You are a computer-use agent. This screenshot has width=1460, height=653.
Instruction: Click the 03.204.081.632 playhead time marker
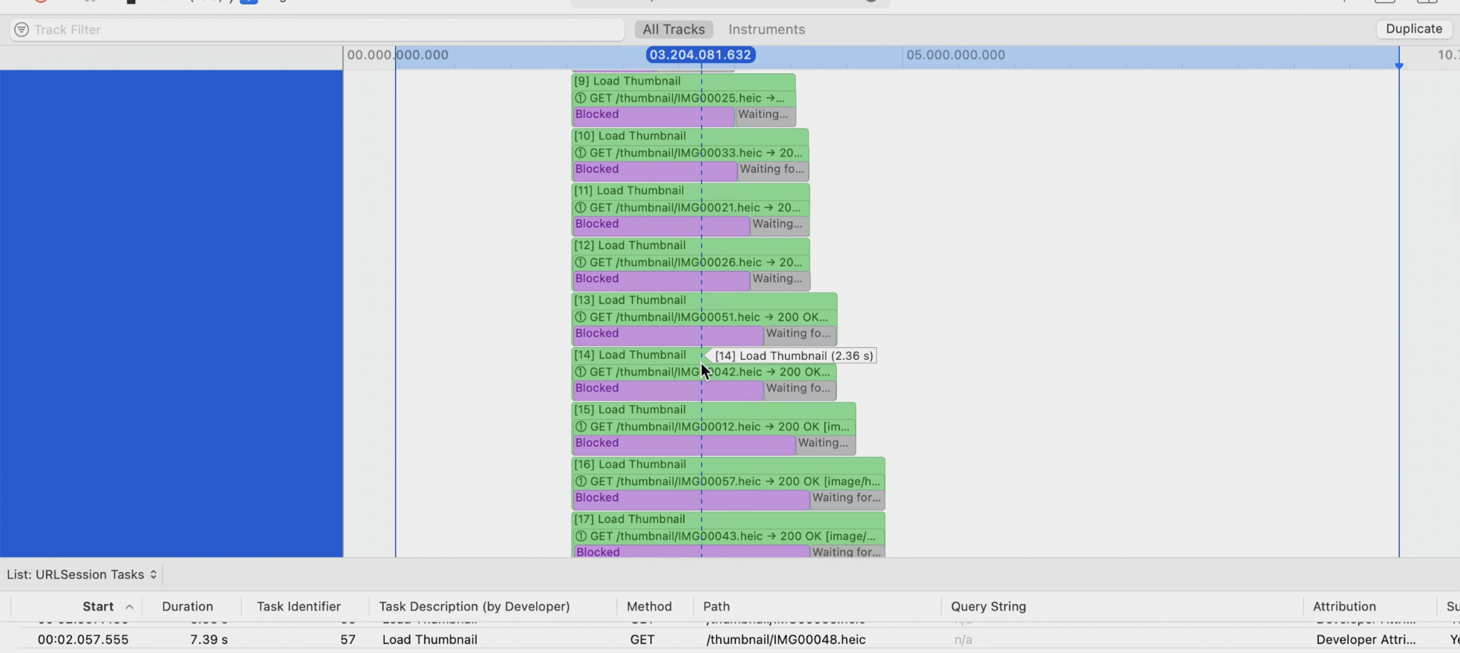pyautogui.click(x=700, y=55)
